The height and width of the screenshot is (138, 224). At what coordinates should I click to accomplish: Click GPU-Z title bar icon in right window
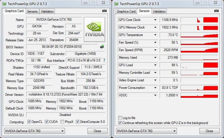click(116, 4)
